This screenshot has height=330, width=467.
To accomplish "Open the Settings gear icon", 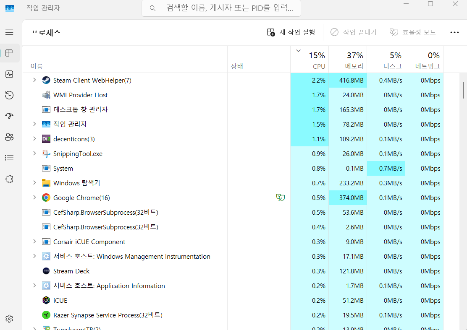I will (9, 319).
